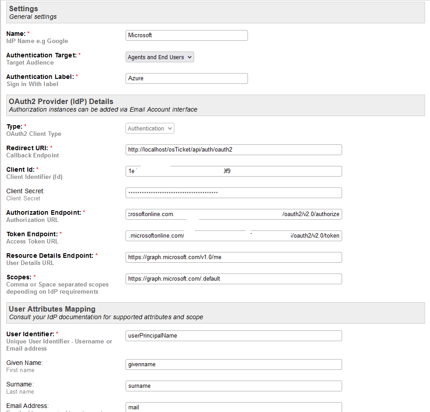
Task: Click the Settings section header
Action: pyautogui.click(x=23, y=9)
